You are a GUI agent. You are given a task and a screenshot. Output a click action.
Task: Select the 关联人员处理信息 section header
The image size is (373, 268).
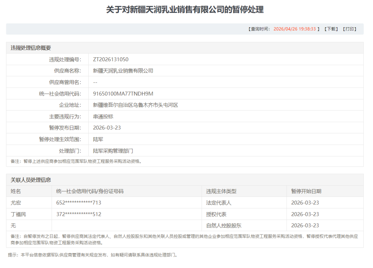[x=31, y=180]
